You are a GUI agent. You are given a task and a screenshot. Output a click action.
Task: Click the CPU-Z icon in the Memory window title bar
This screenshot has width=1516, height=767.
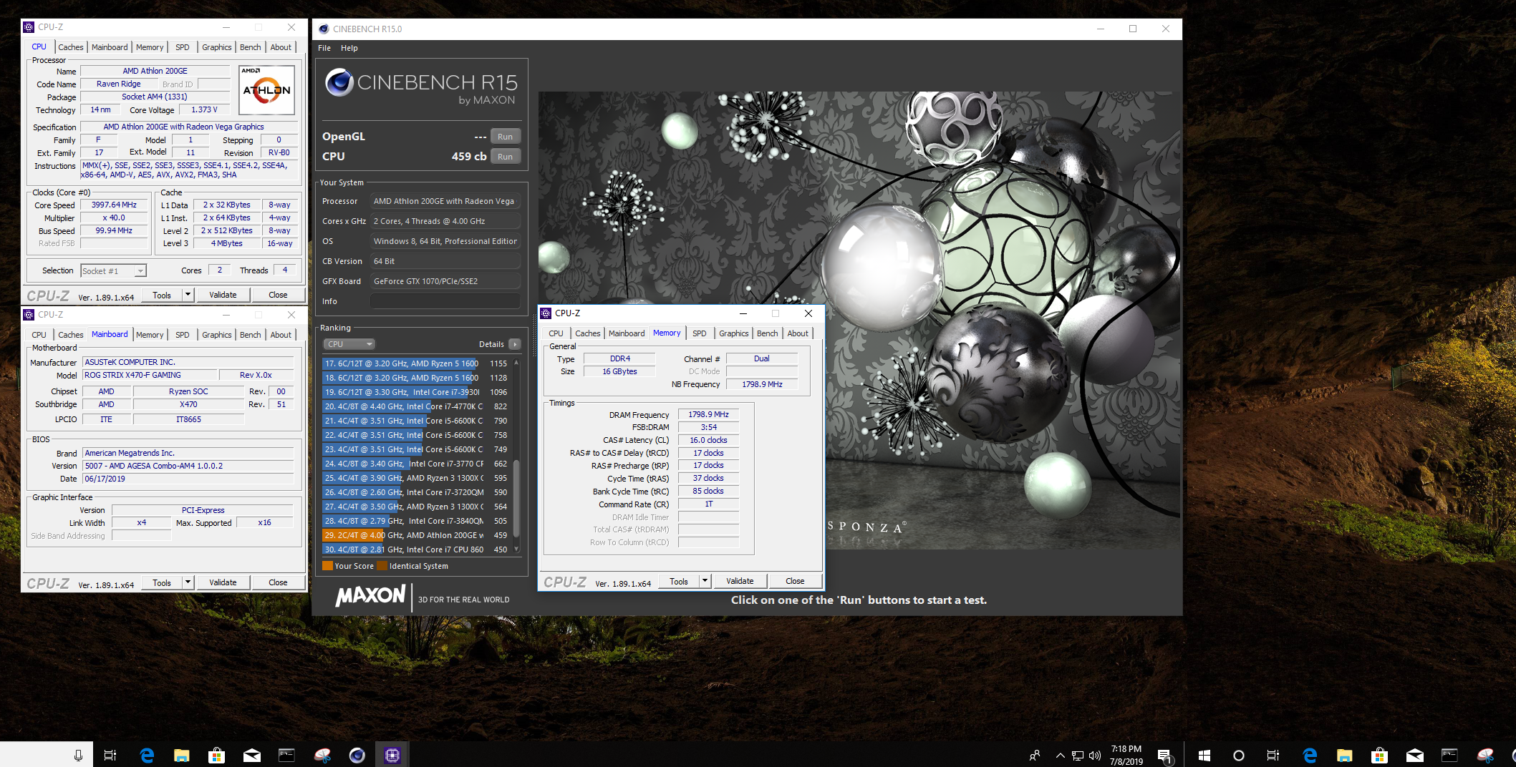click(546, 313)
